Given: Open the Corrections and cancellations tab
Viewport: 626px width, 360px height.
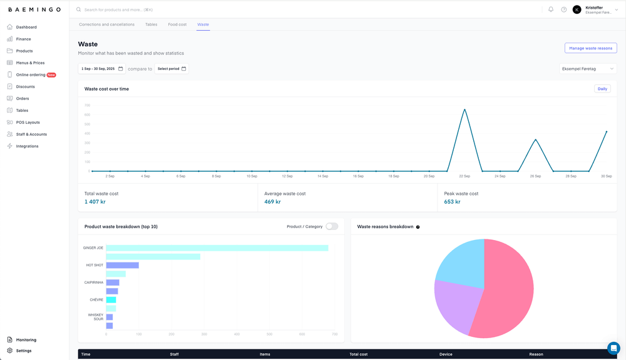Looking at the screenshot, I should pos(107,24).
